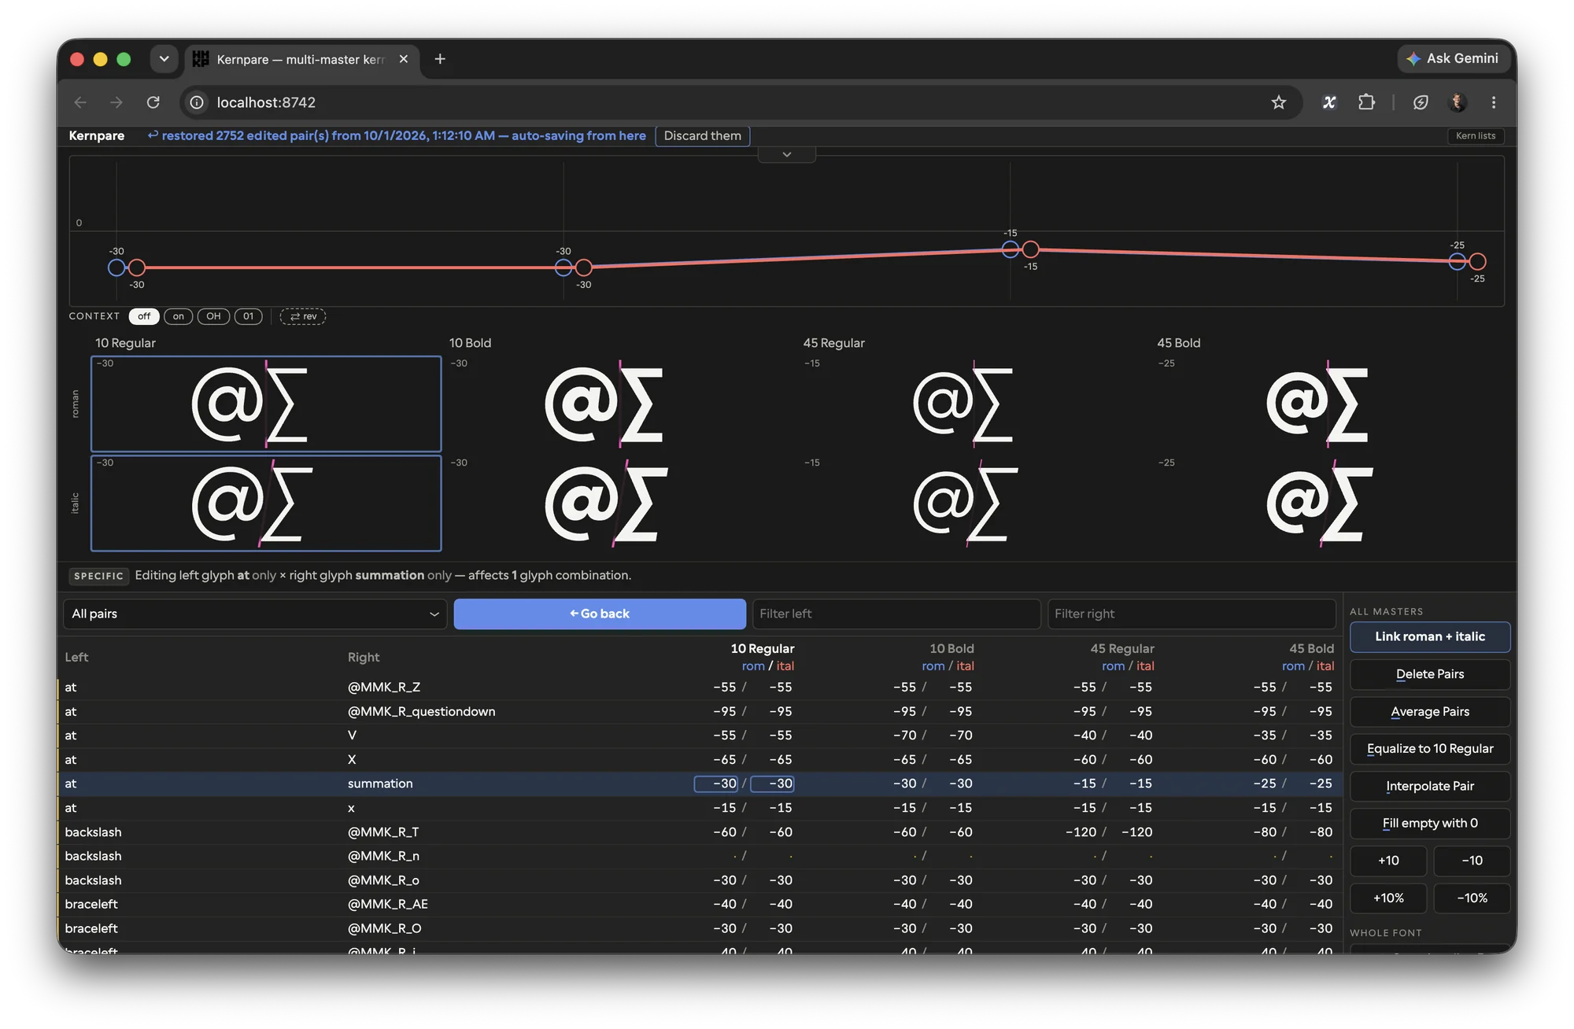Click the Ask Gemini button

pos(1454,58)
